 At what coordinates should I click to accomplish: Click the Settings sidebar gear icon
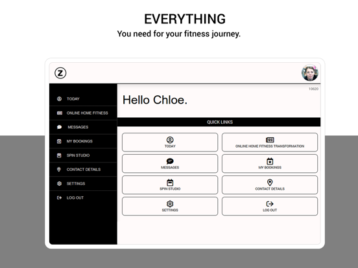(x=60, y=183)
